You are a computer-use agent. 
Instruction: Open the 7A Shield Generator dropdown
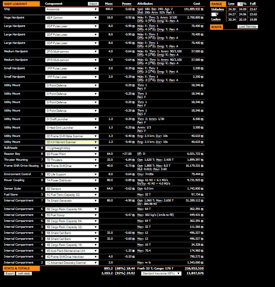(72, 201)
